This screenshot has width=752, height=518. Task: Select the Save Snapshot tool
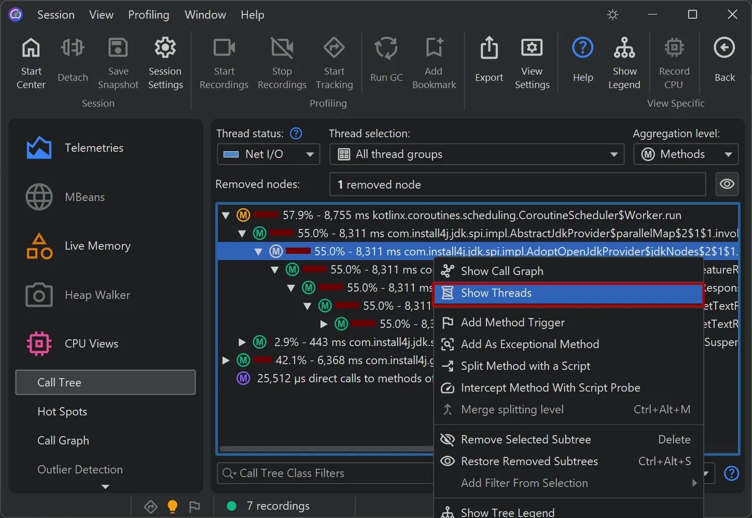point(118,62)
